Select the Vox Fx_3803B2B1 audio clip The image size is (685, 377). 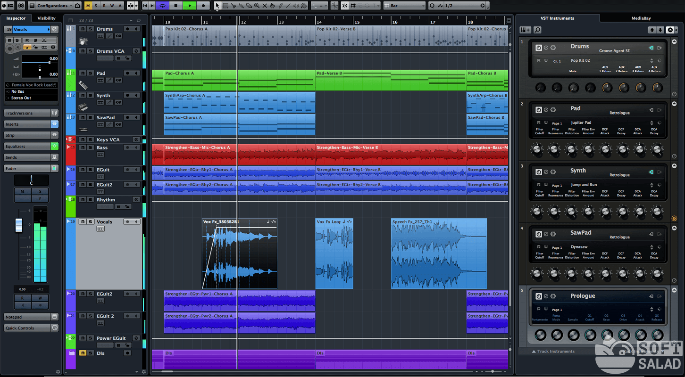tap(240, 254)
